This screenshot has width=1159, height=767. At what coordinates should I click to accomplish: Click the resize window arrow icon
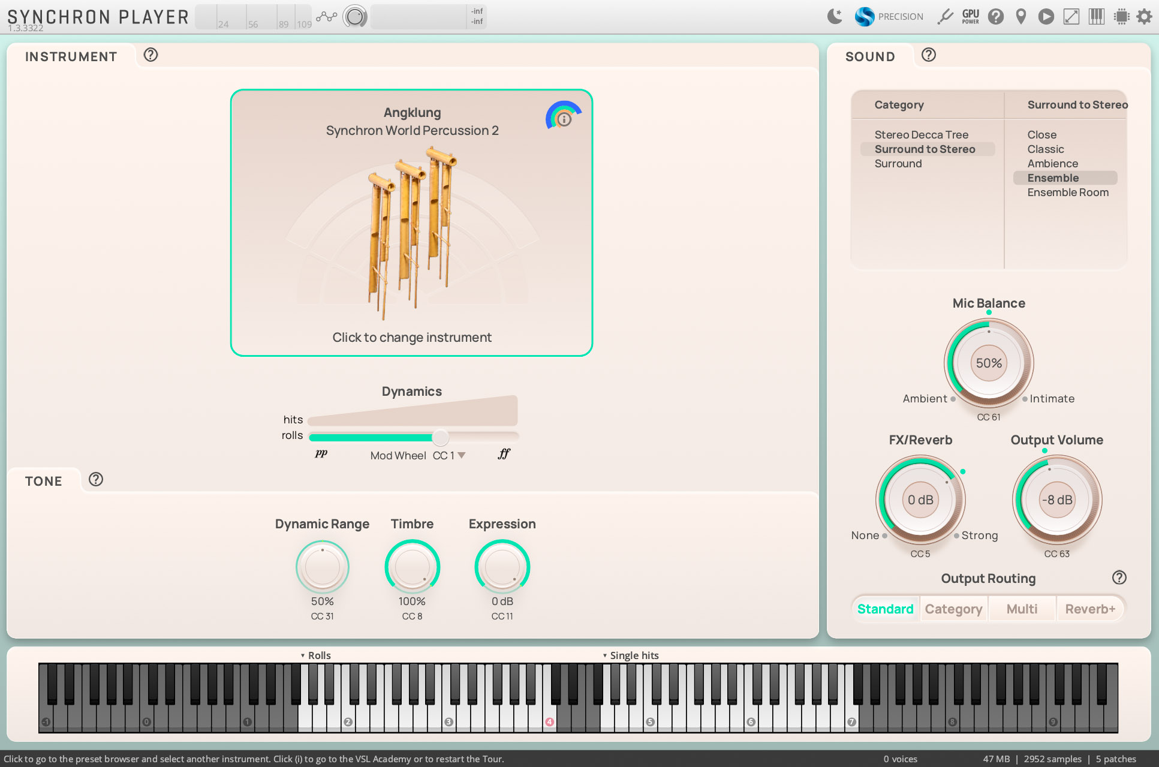click(x=1071, y=16)
